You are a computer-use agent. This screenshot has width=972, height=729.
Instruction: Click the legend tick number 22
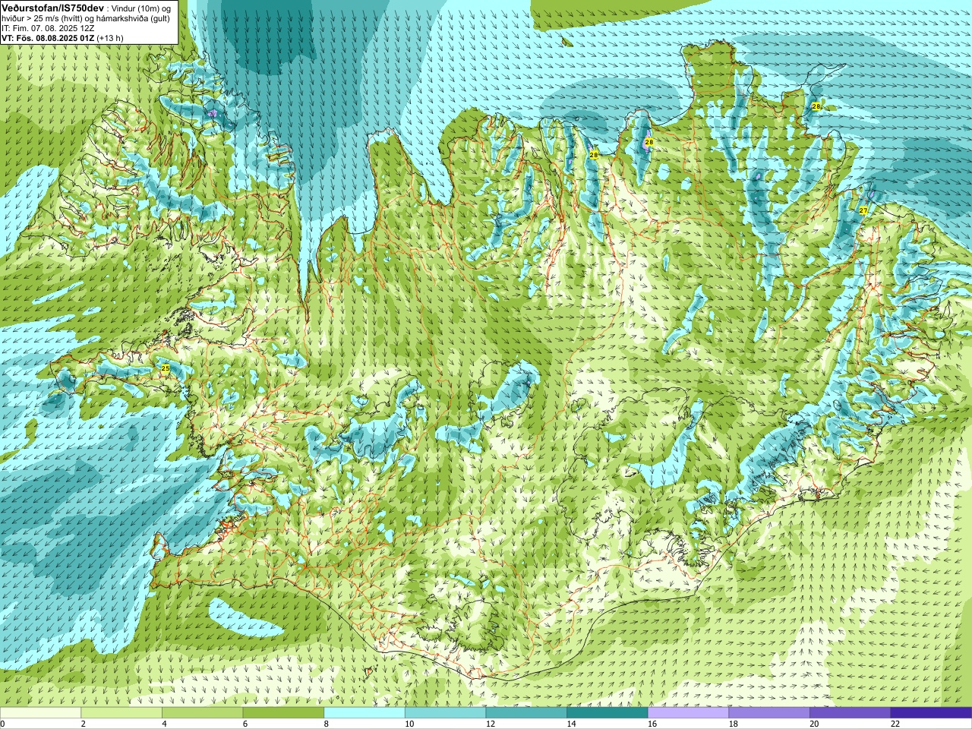tap(895, 724)
